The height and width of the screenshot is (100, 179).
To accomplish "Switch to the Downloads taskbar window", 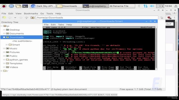I will (x=69, y=6).
